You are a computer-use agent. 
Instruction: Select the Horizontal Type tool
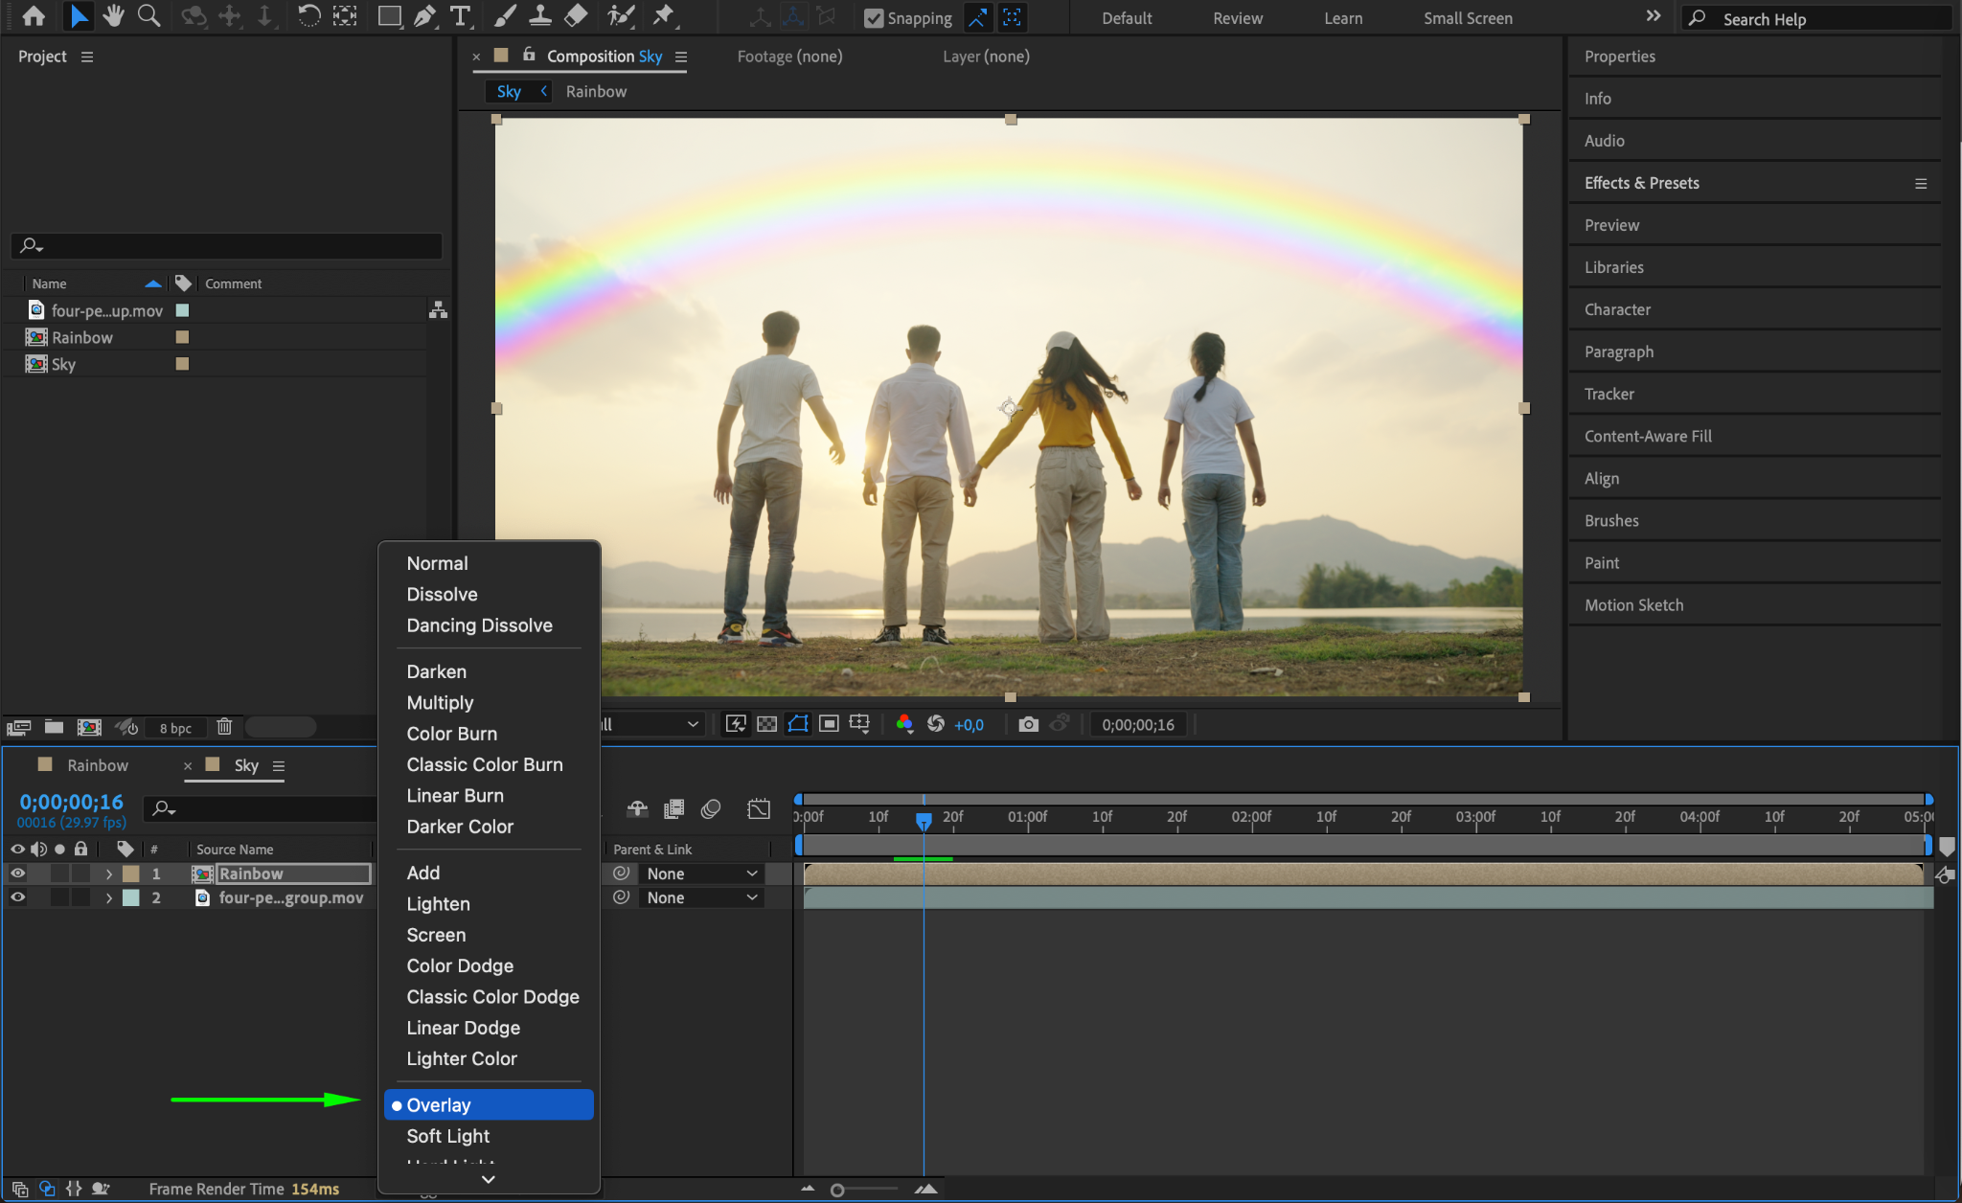[461, 16]
